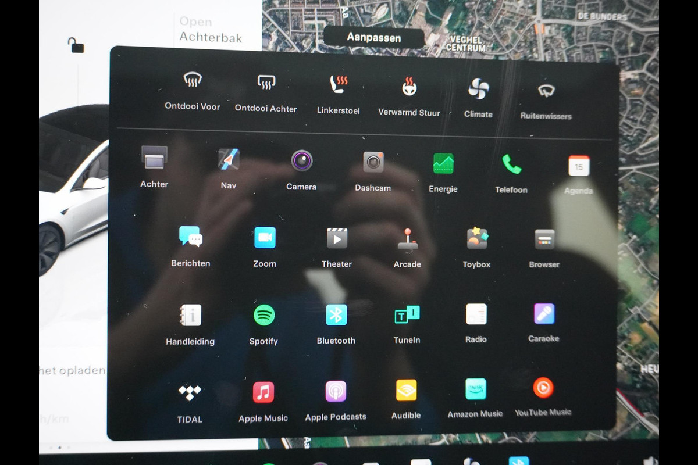Tap the Veghel Centrum map label
Screen dimensions: 698x465
coord(466,44)
